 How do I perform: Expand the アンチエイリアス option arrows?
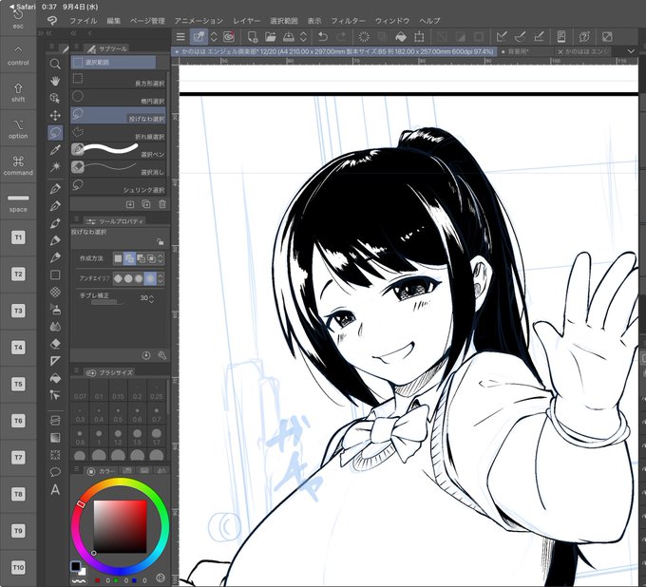click(x=161, y=279)
